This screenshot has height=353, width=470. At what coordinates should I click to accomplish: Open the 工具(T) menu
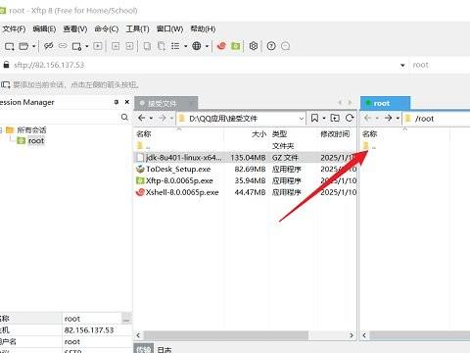coord(137,29)
